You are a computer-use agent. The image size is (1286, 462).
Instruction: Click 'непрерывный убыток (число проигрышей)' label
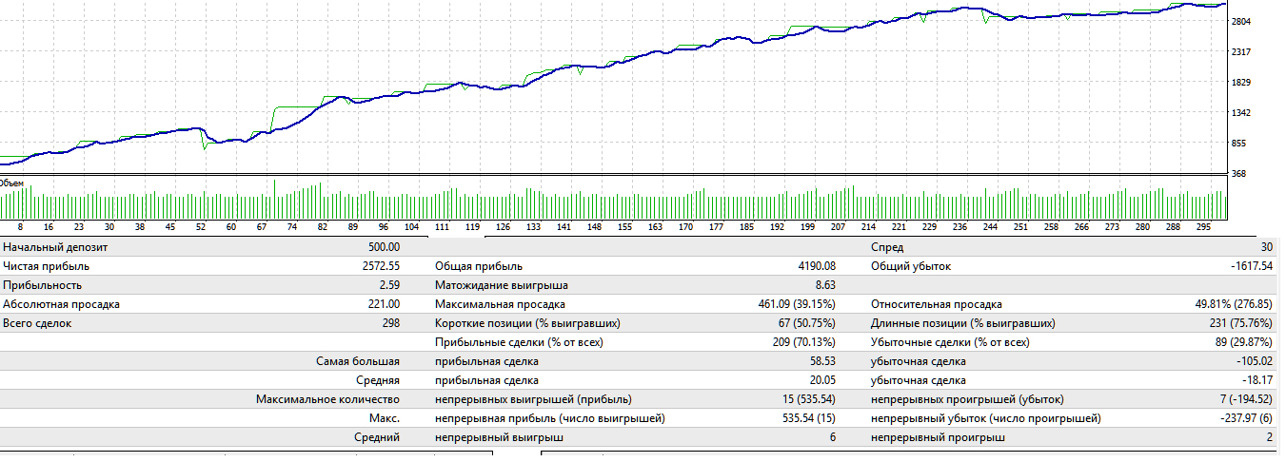coord(986,418)
